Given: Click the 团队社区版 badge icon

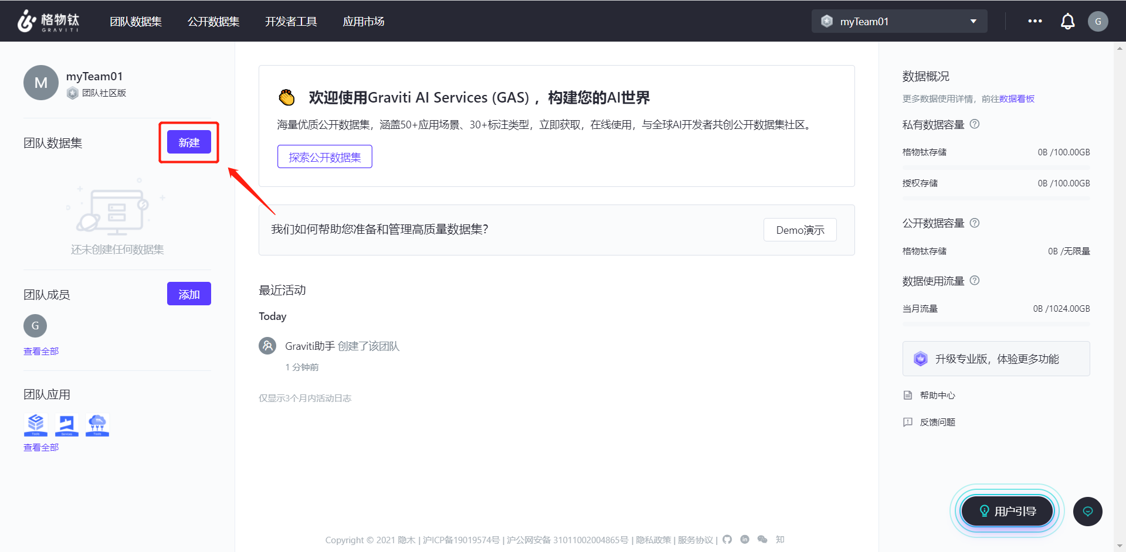Looking at the screenshot, I should pos(73,93).
